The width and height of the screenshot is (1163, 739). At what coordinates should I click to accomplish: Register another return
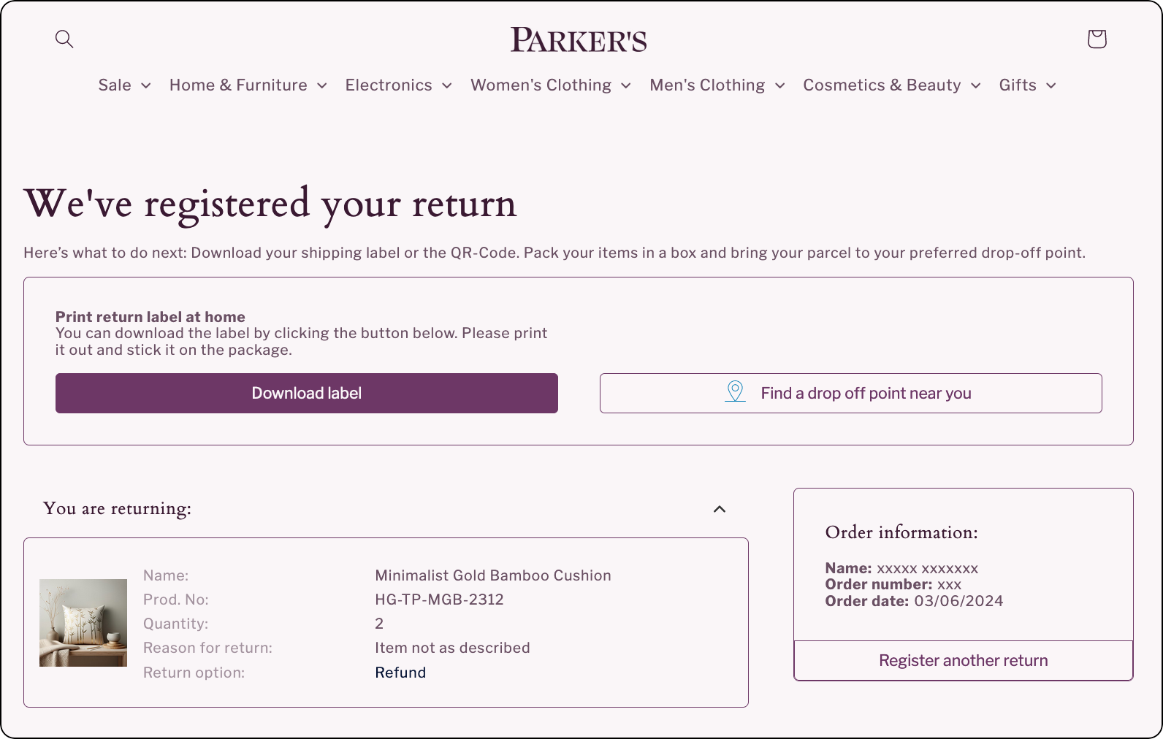coord(963,660)
